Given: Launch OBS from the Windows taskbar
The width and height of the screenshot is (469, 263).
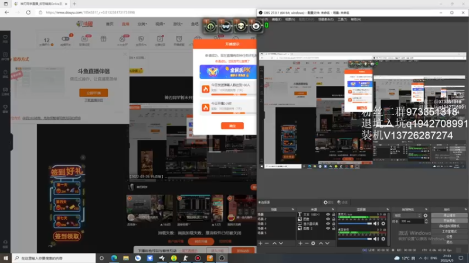Looking at the screenshot, I should click(222, 258).
